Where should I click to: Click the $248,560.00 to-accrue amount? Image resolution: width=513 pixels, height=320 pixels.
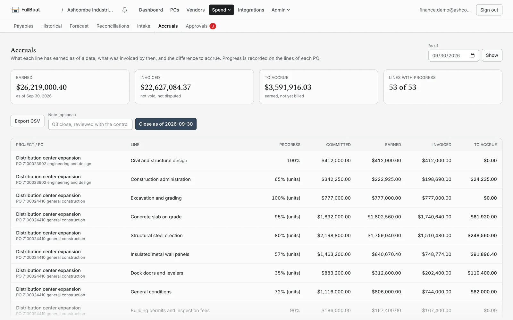[x=482, y=236]
